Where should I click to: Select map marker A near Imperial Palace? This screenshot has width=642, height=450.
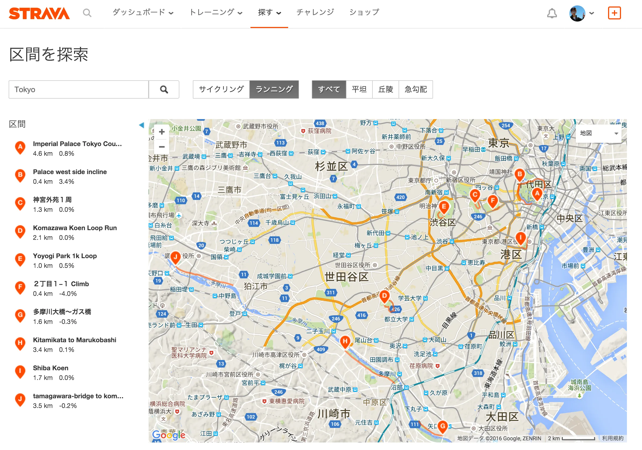pyautogui.click(x=537, y=193)
